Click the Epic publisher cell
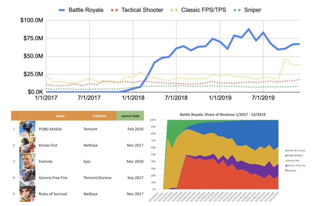The width and height of the screenshot is (318, 206). (87, 161)
